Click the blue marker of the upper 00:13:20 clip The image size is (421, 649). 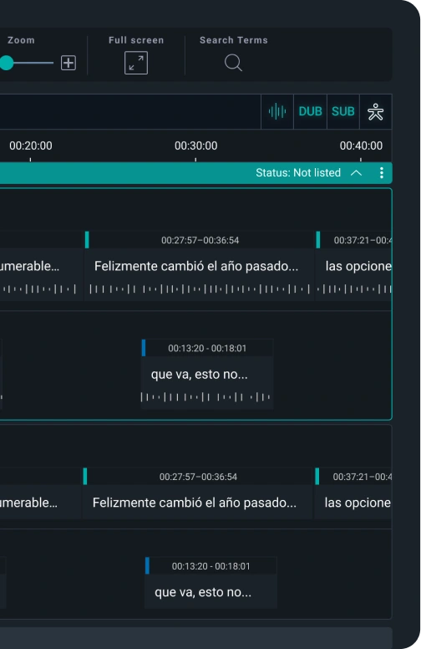click(x=144, y=348)
